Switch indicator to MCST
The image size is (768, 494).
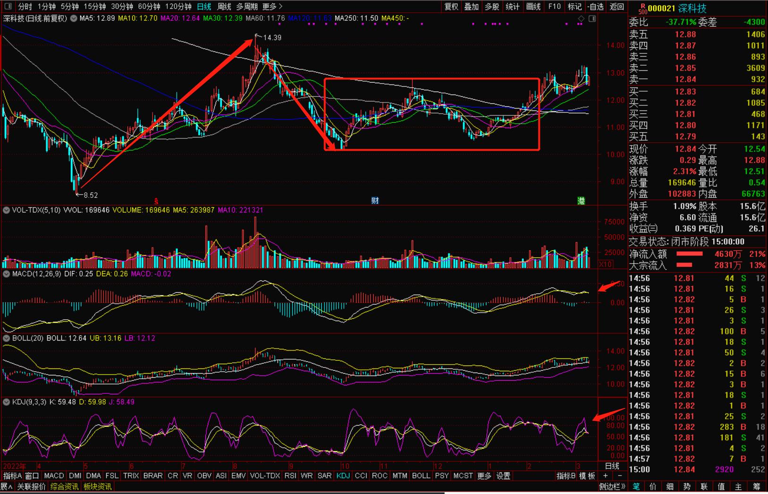point(463,476)
